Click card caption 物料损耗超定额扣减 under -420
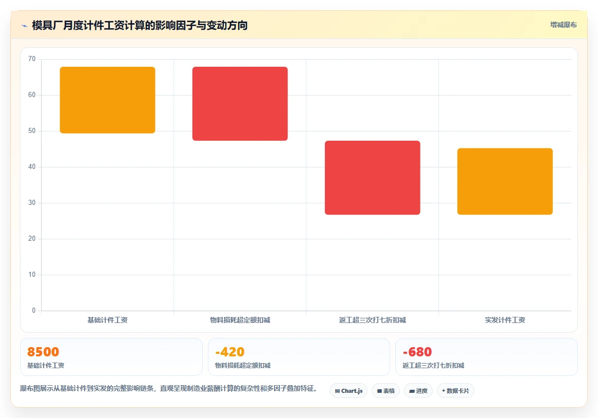 point(243,366)
